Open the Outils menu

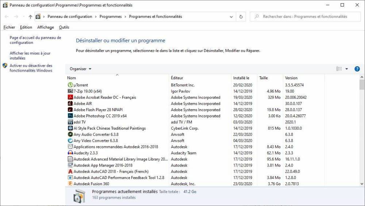[x=64, y=27]
